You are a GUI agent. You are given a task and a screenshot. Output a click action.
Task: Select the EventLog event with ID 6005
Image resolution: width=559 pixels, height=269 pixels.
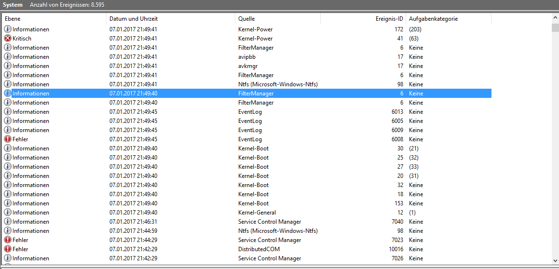point(247,121)
